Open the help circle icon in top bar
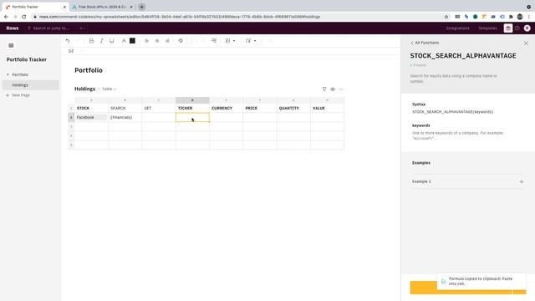This screenshot has width=535, height=301. coord(517,28)
